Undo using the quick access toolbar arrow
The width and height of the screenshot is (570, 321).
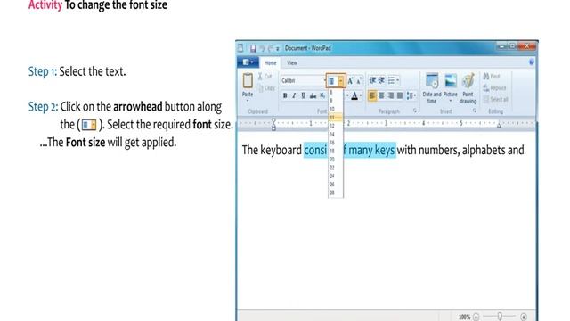(262, 48)
